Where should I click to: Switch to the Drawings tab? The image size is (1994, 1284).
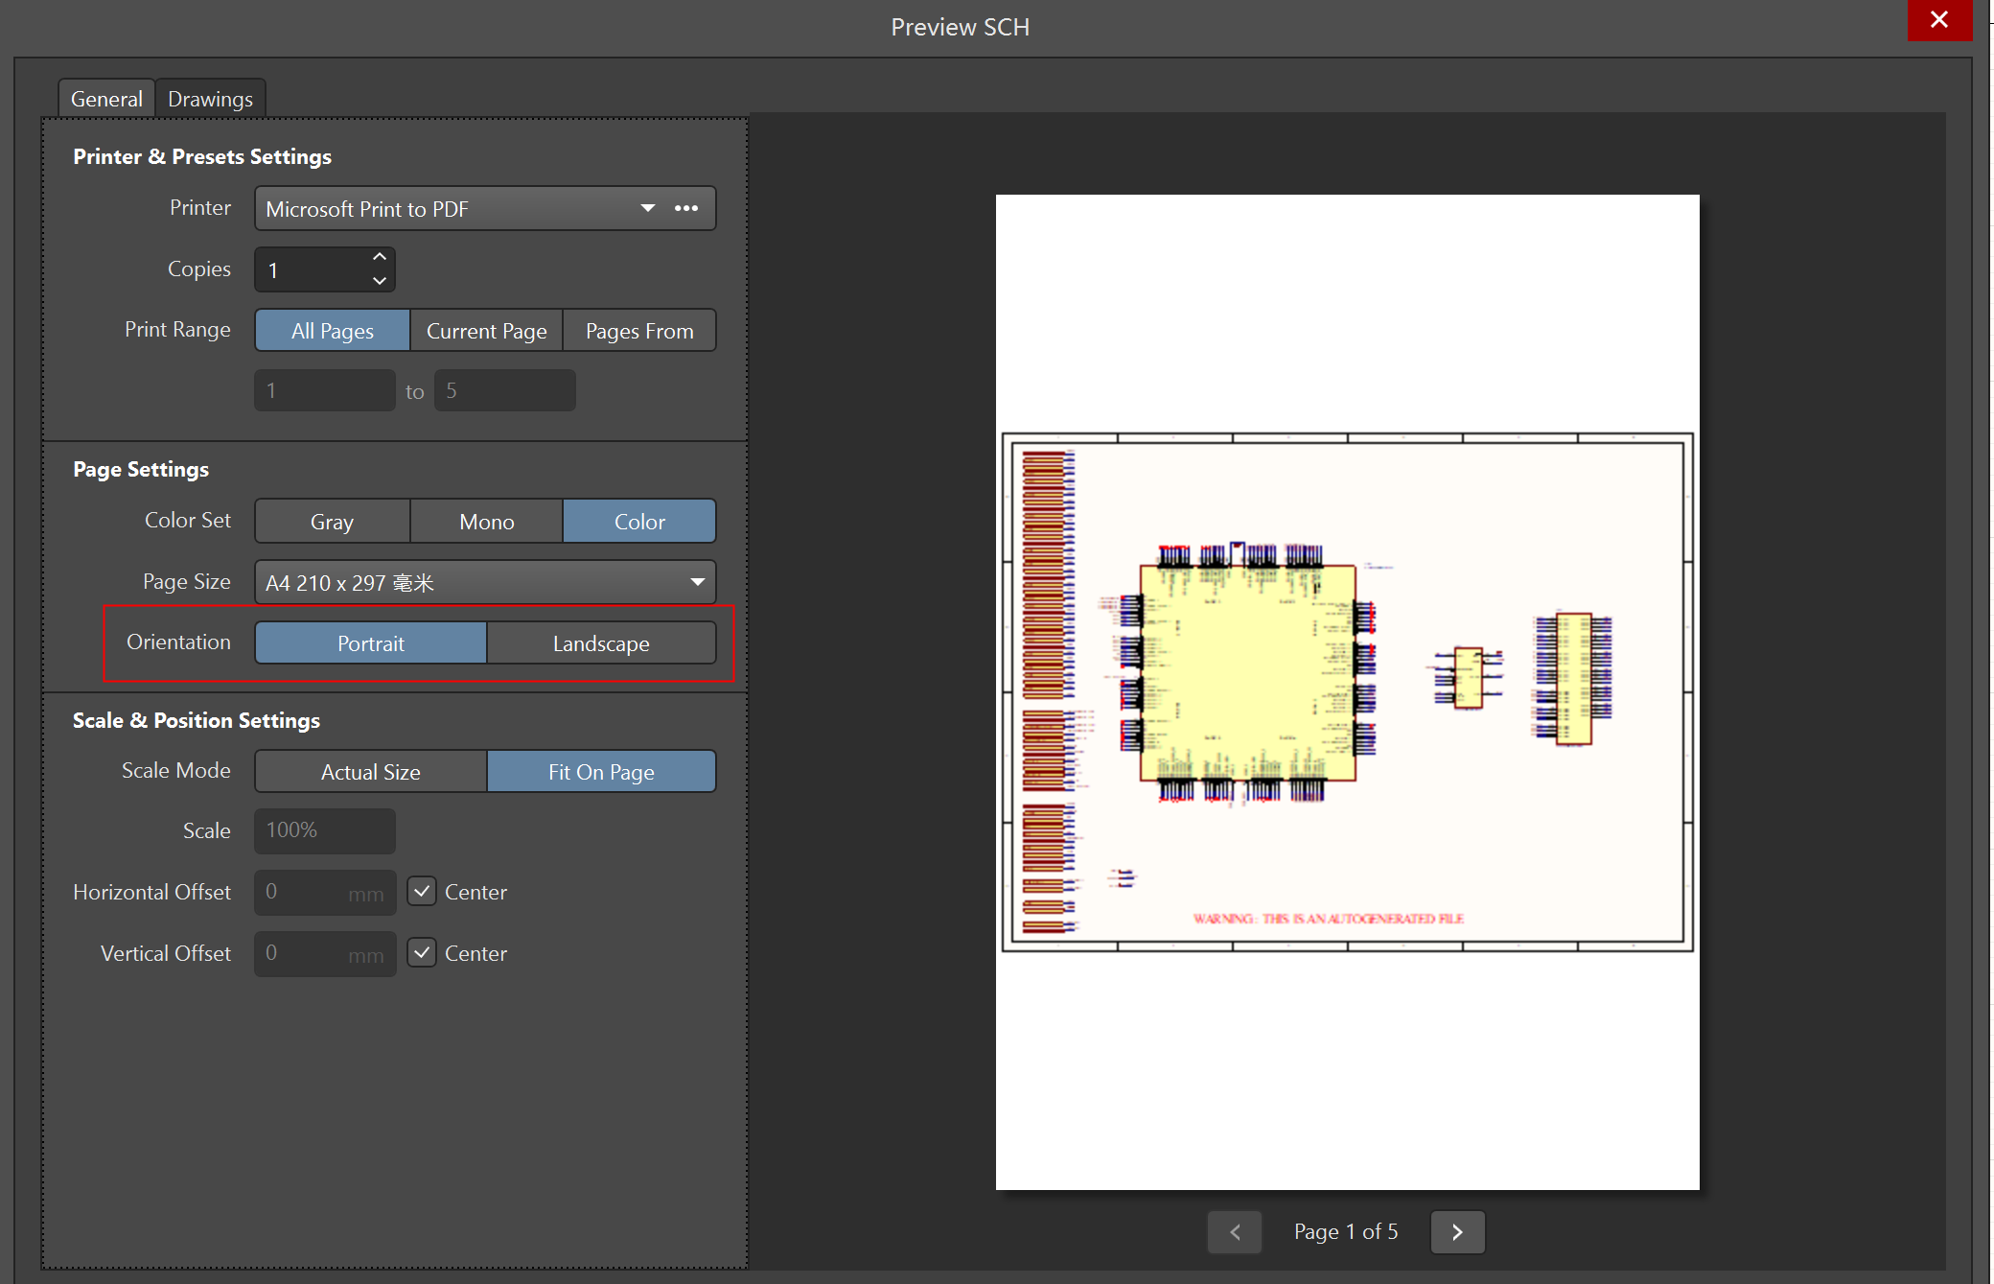[210, 99]
